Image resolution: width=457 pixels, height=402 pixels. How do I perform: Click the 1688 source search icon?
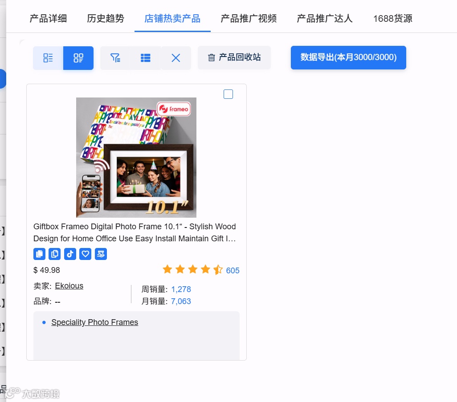pos(101,254)
